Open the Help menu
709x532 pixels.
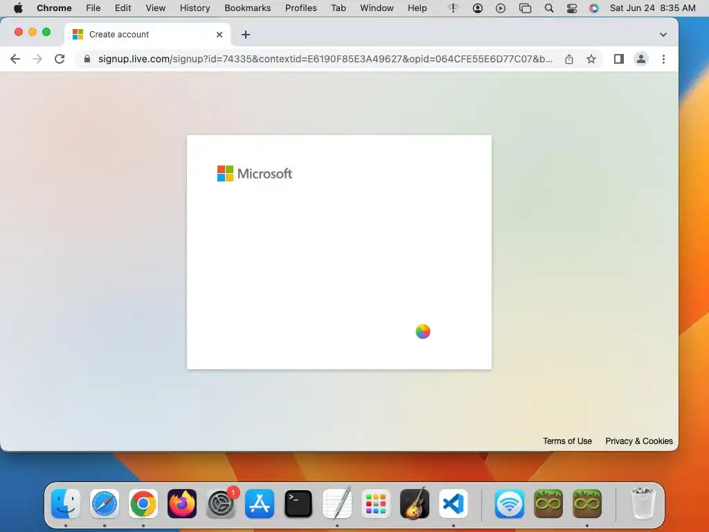pyautogui.click(x=417, y=8)
